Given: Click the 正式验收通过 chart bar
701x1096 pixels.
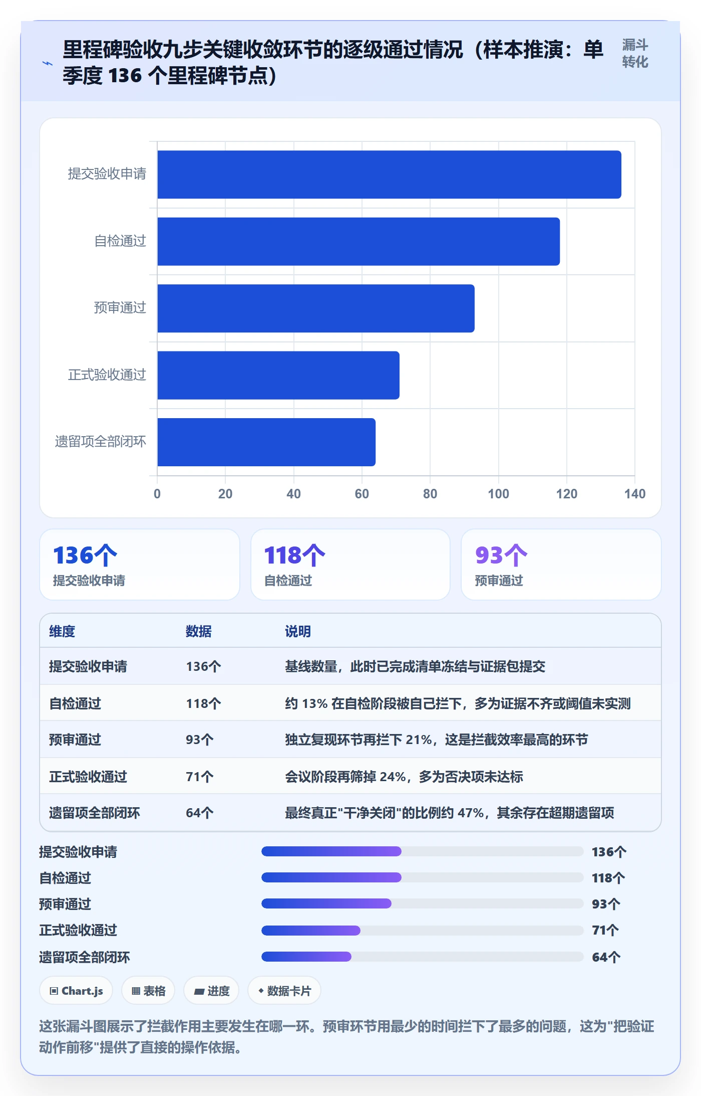Looking at the screenshot, I should coord(278,376).
